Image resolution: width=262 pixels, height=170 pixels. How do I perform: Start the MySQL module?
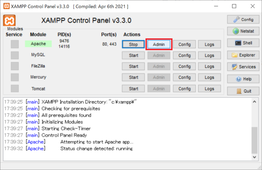[x=133, y=56]
